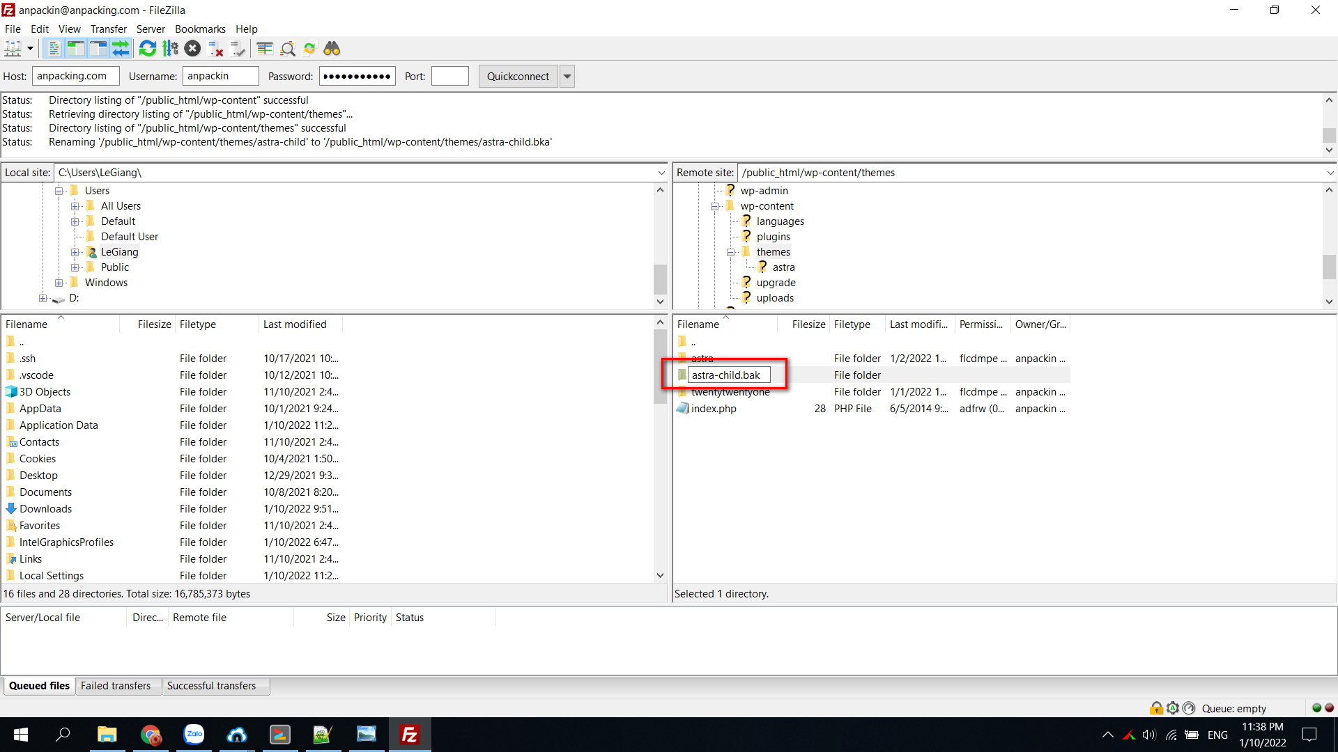Image resolution: width=1338 pixels, height=752 pixels.
Task: Click the Username input field
Action: tap(220, 76)
